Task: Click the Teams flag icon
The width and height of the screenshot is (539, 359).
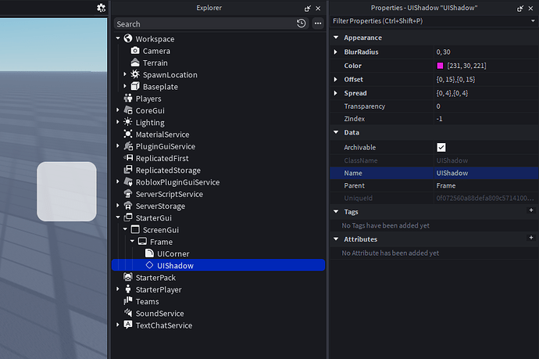Action: (128, 301)
